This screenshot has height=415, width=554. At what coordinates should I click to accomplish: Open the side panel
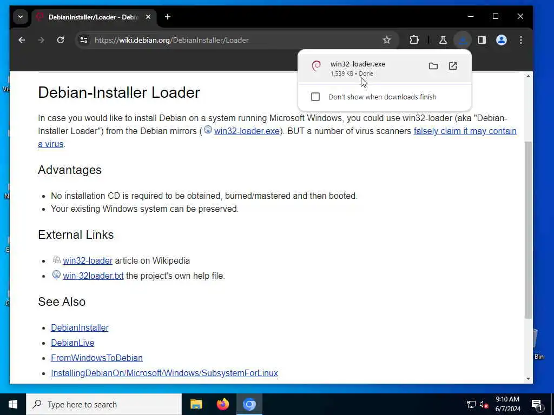click(x=482, y=40)
